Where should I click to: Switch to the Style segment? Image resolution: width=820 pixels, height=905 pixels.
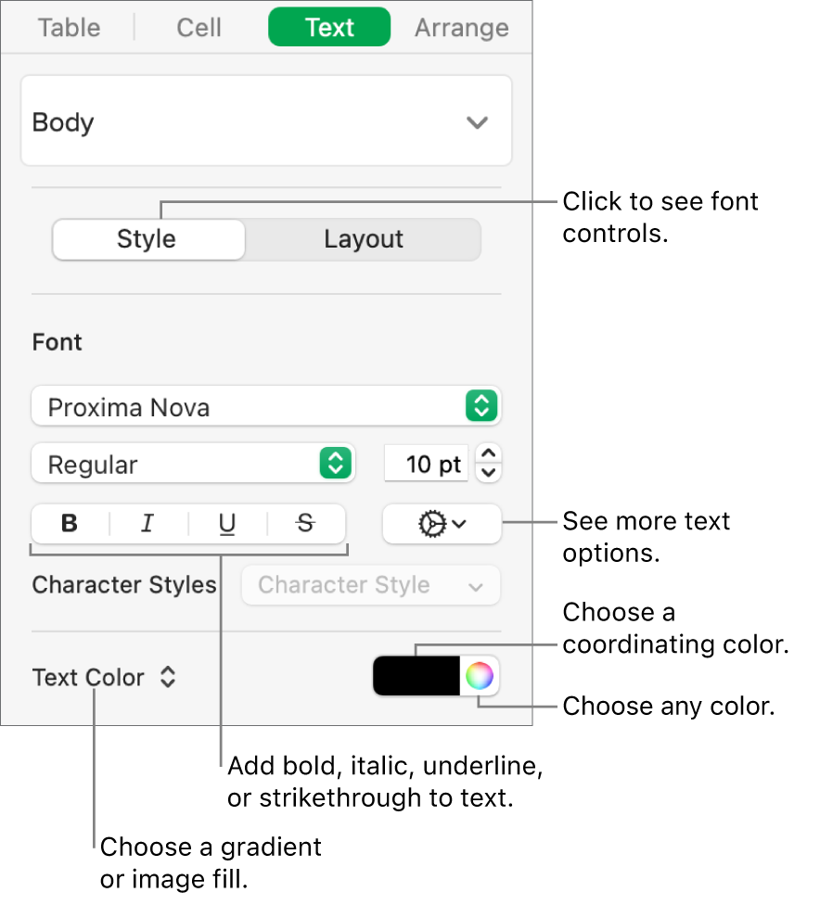(x=147, y=239)
